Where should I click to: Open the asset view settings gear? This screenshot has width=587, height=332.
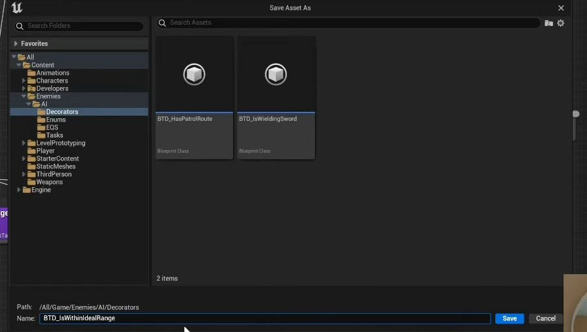click(560, 23)
